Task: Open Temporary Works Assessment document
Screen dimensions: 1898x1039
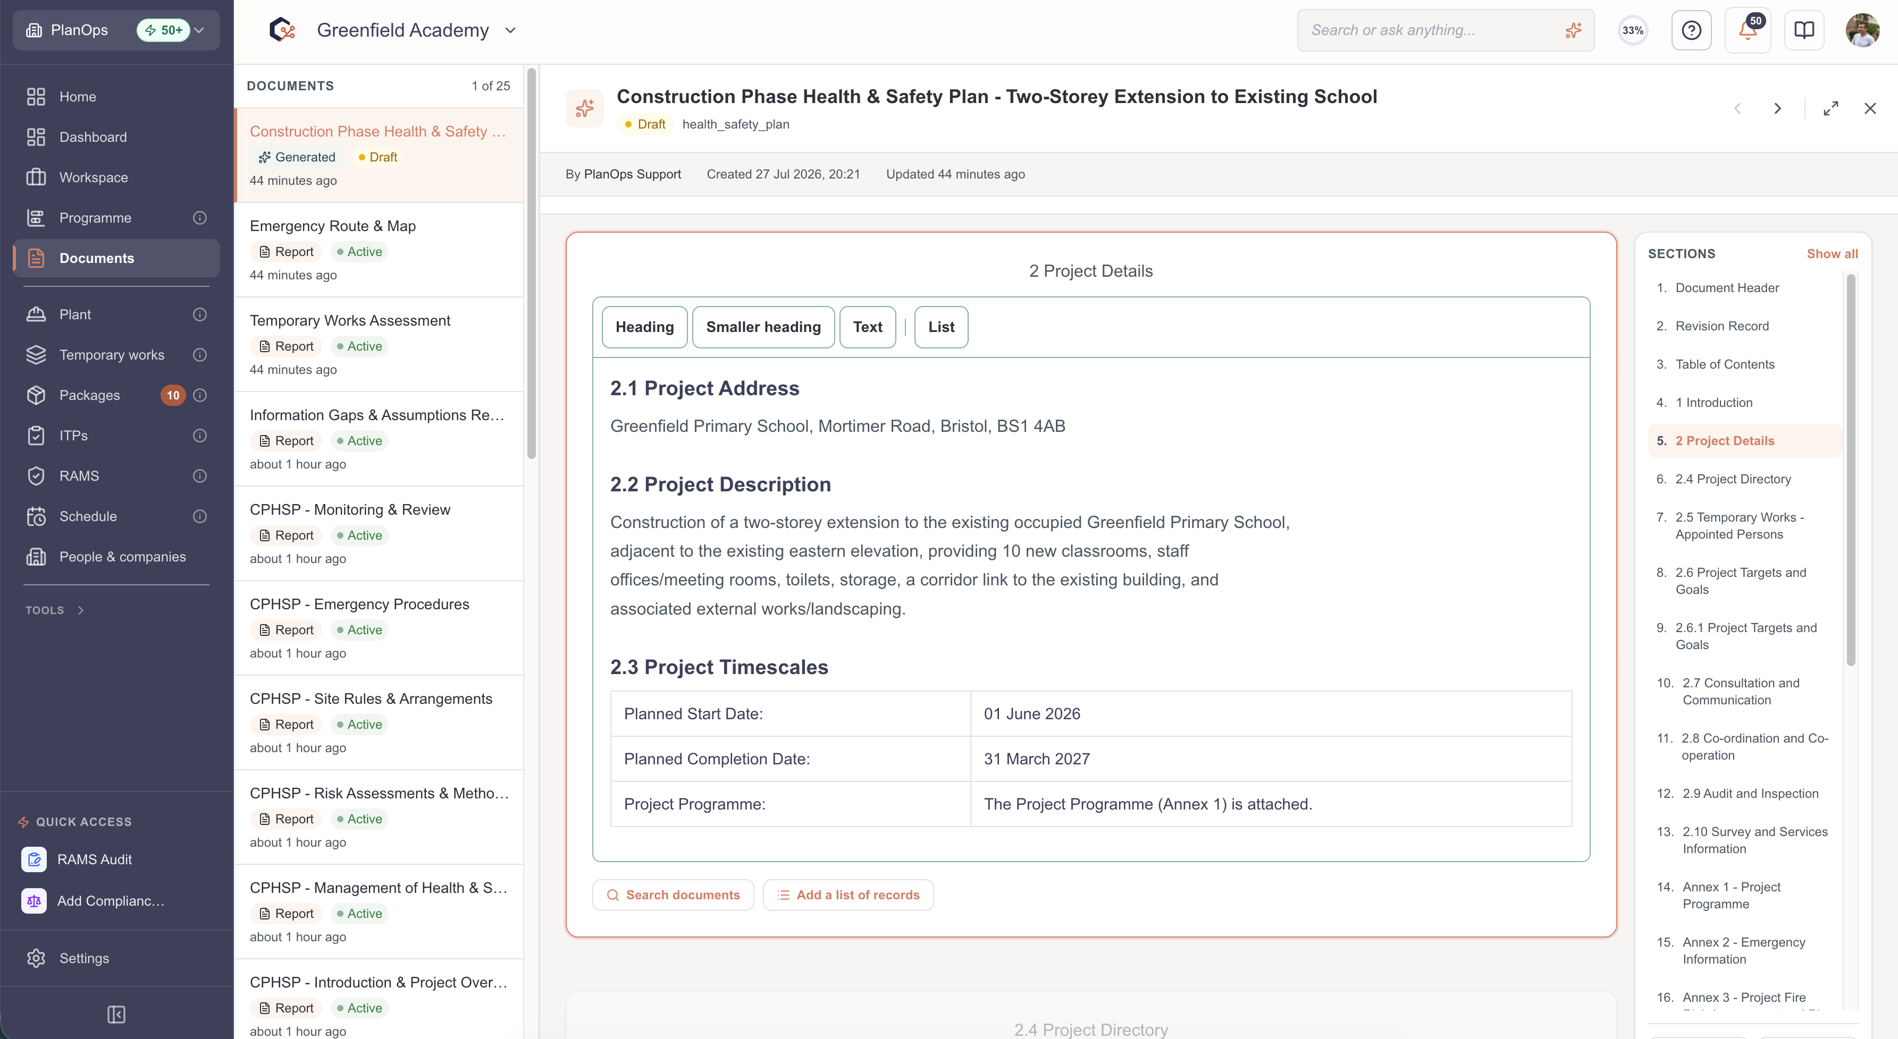Action: coord(380,345)
